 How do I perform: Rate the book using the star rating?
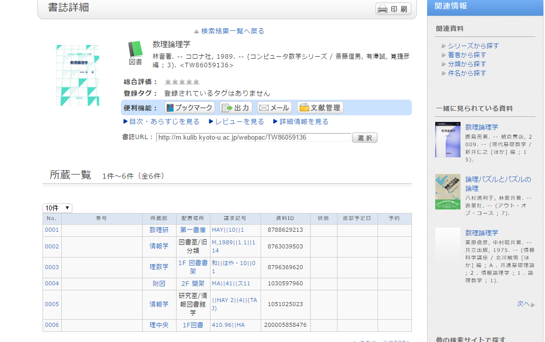182,82
